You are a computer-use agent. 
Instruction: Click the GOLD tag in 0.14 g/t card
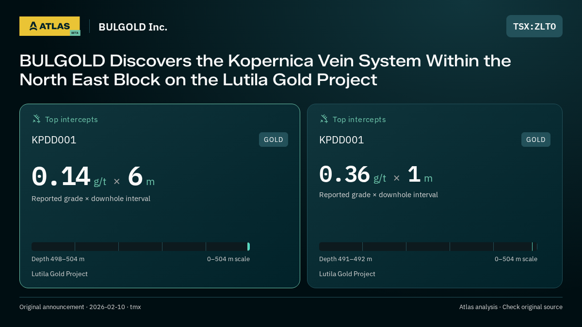pos(274,140)
